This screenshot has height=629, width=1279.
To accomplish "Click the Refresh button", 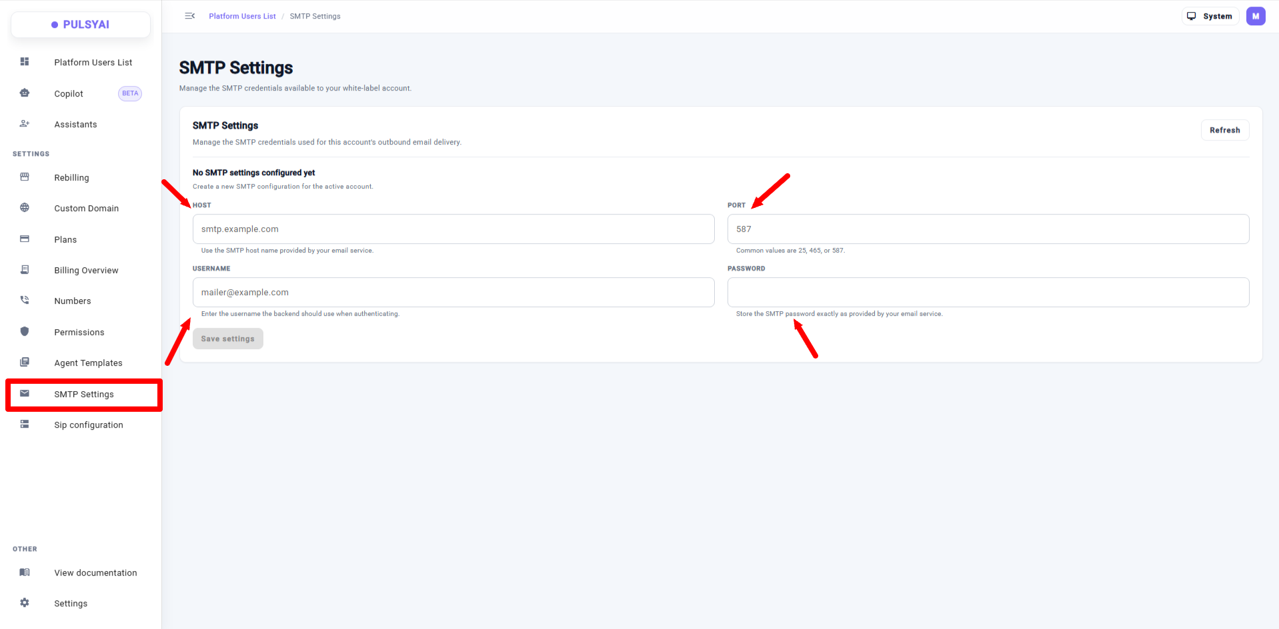I will click(x=1225, y=130).
